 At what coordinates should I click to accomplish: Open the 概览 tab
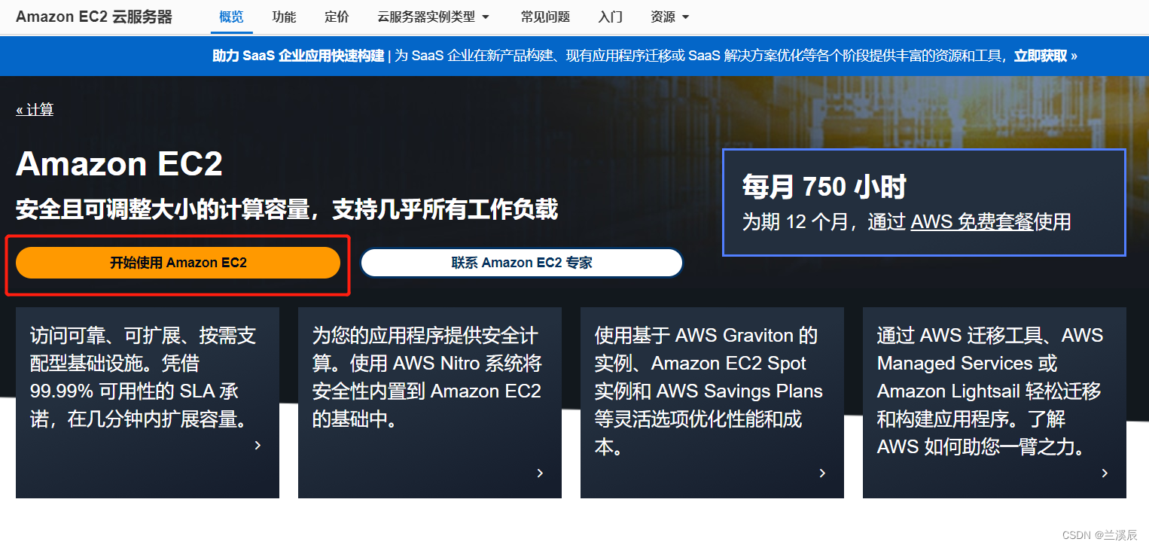[x=231, y=17]
